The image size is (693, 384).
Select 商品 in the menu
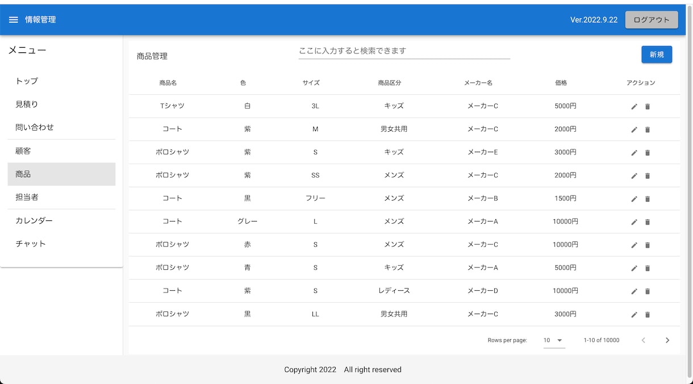pyautogui.click(x=61, y=174)
